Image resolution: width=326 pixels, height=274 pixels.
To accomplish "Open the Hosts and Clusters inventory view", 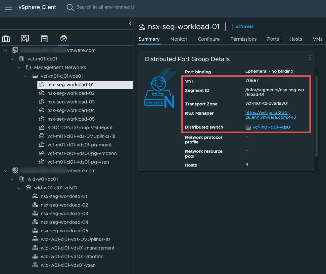I will coord(6,38).
